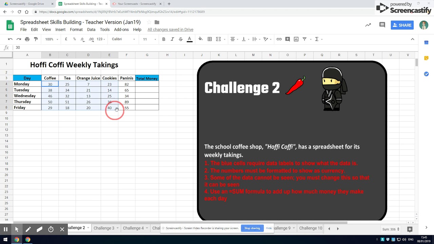This screenshot has width=434, height=244.
Task: Open Calendar in the side panel
Action: point(427,42)
